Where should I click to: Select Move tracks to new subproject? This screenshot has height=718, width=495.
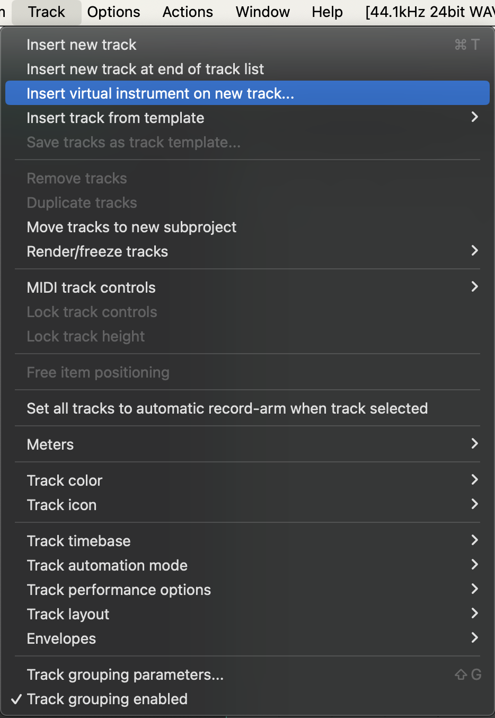click(131, 227)
